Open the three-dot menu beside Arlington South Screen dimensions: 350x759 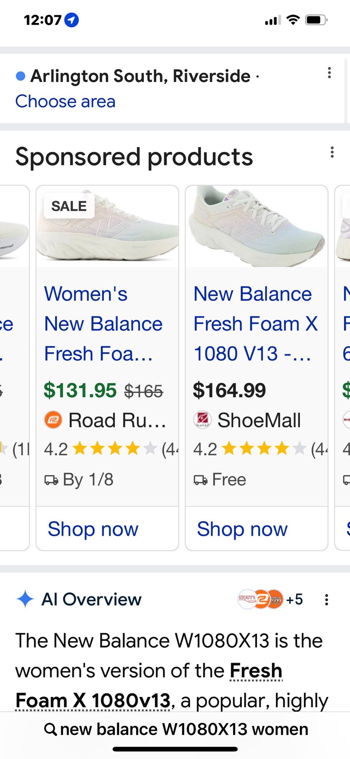329,73
